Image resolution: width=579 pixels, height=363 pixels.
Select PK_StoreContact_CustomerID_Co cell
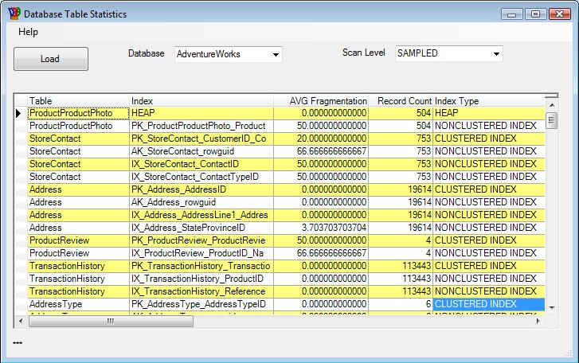pyautogui.click(x=201, y=139)
